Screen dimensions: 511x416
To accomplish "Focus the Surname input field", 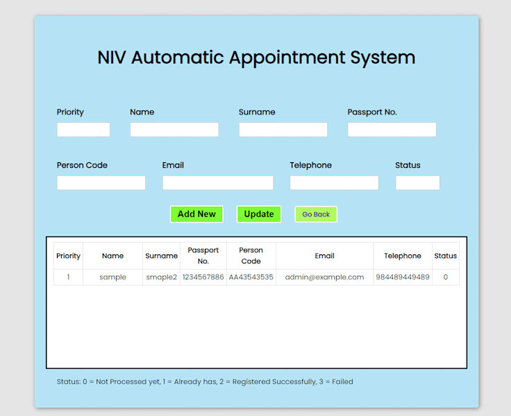I will pos(283,130).
